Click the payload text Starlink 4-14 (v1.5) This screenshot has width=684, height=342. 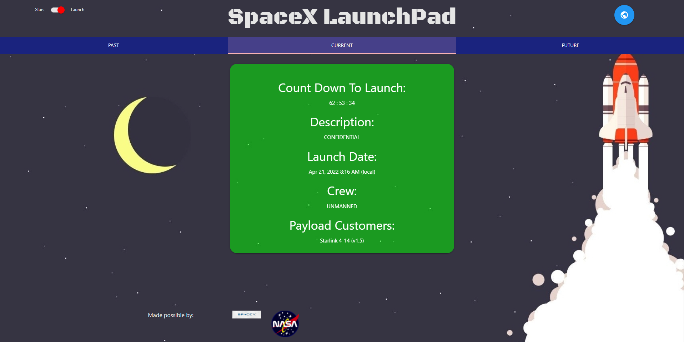click(x=342, y=241)
